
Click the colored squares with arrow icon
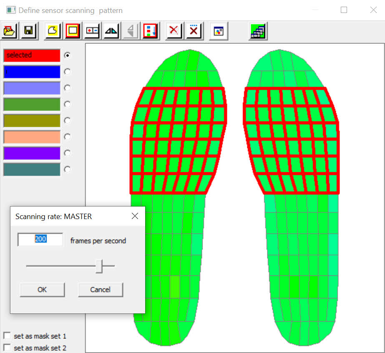tap(150, 31)
